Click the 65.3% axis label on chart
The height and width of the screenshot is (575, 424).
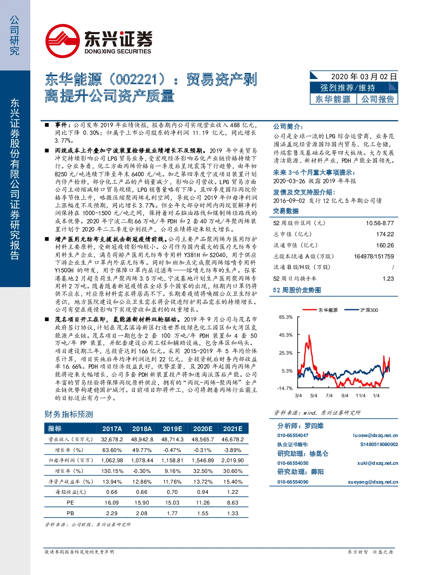point(286,317)
